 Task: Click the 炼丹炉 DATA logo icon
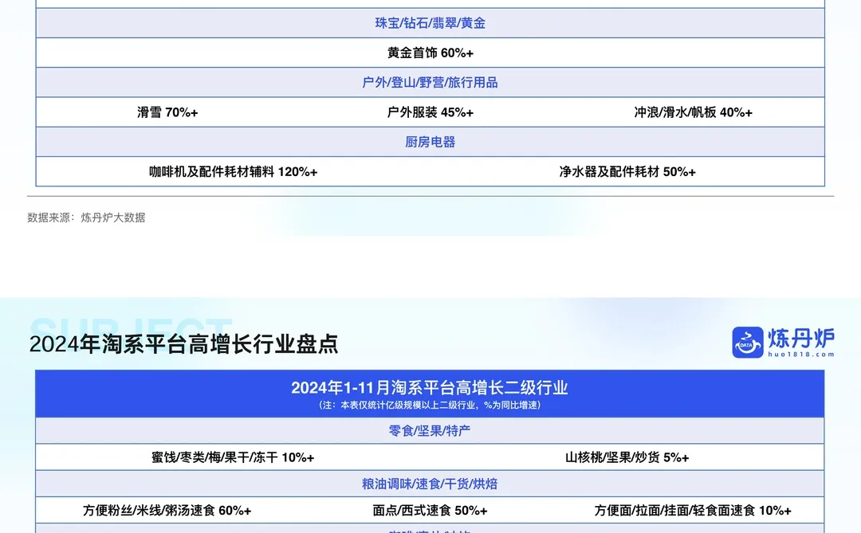point(747,342)
